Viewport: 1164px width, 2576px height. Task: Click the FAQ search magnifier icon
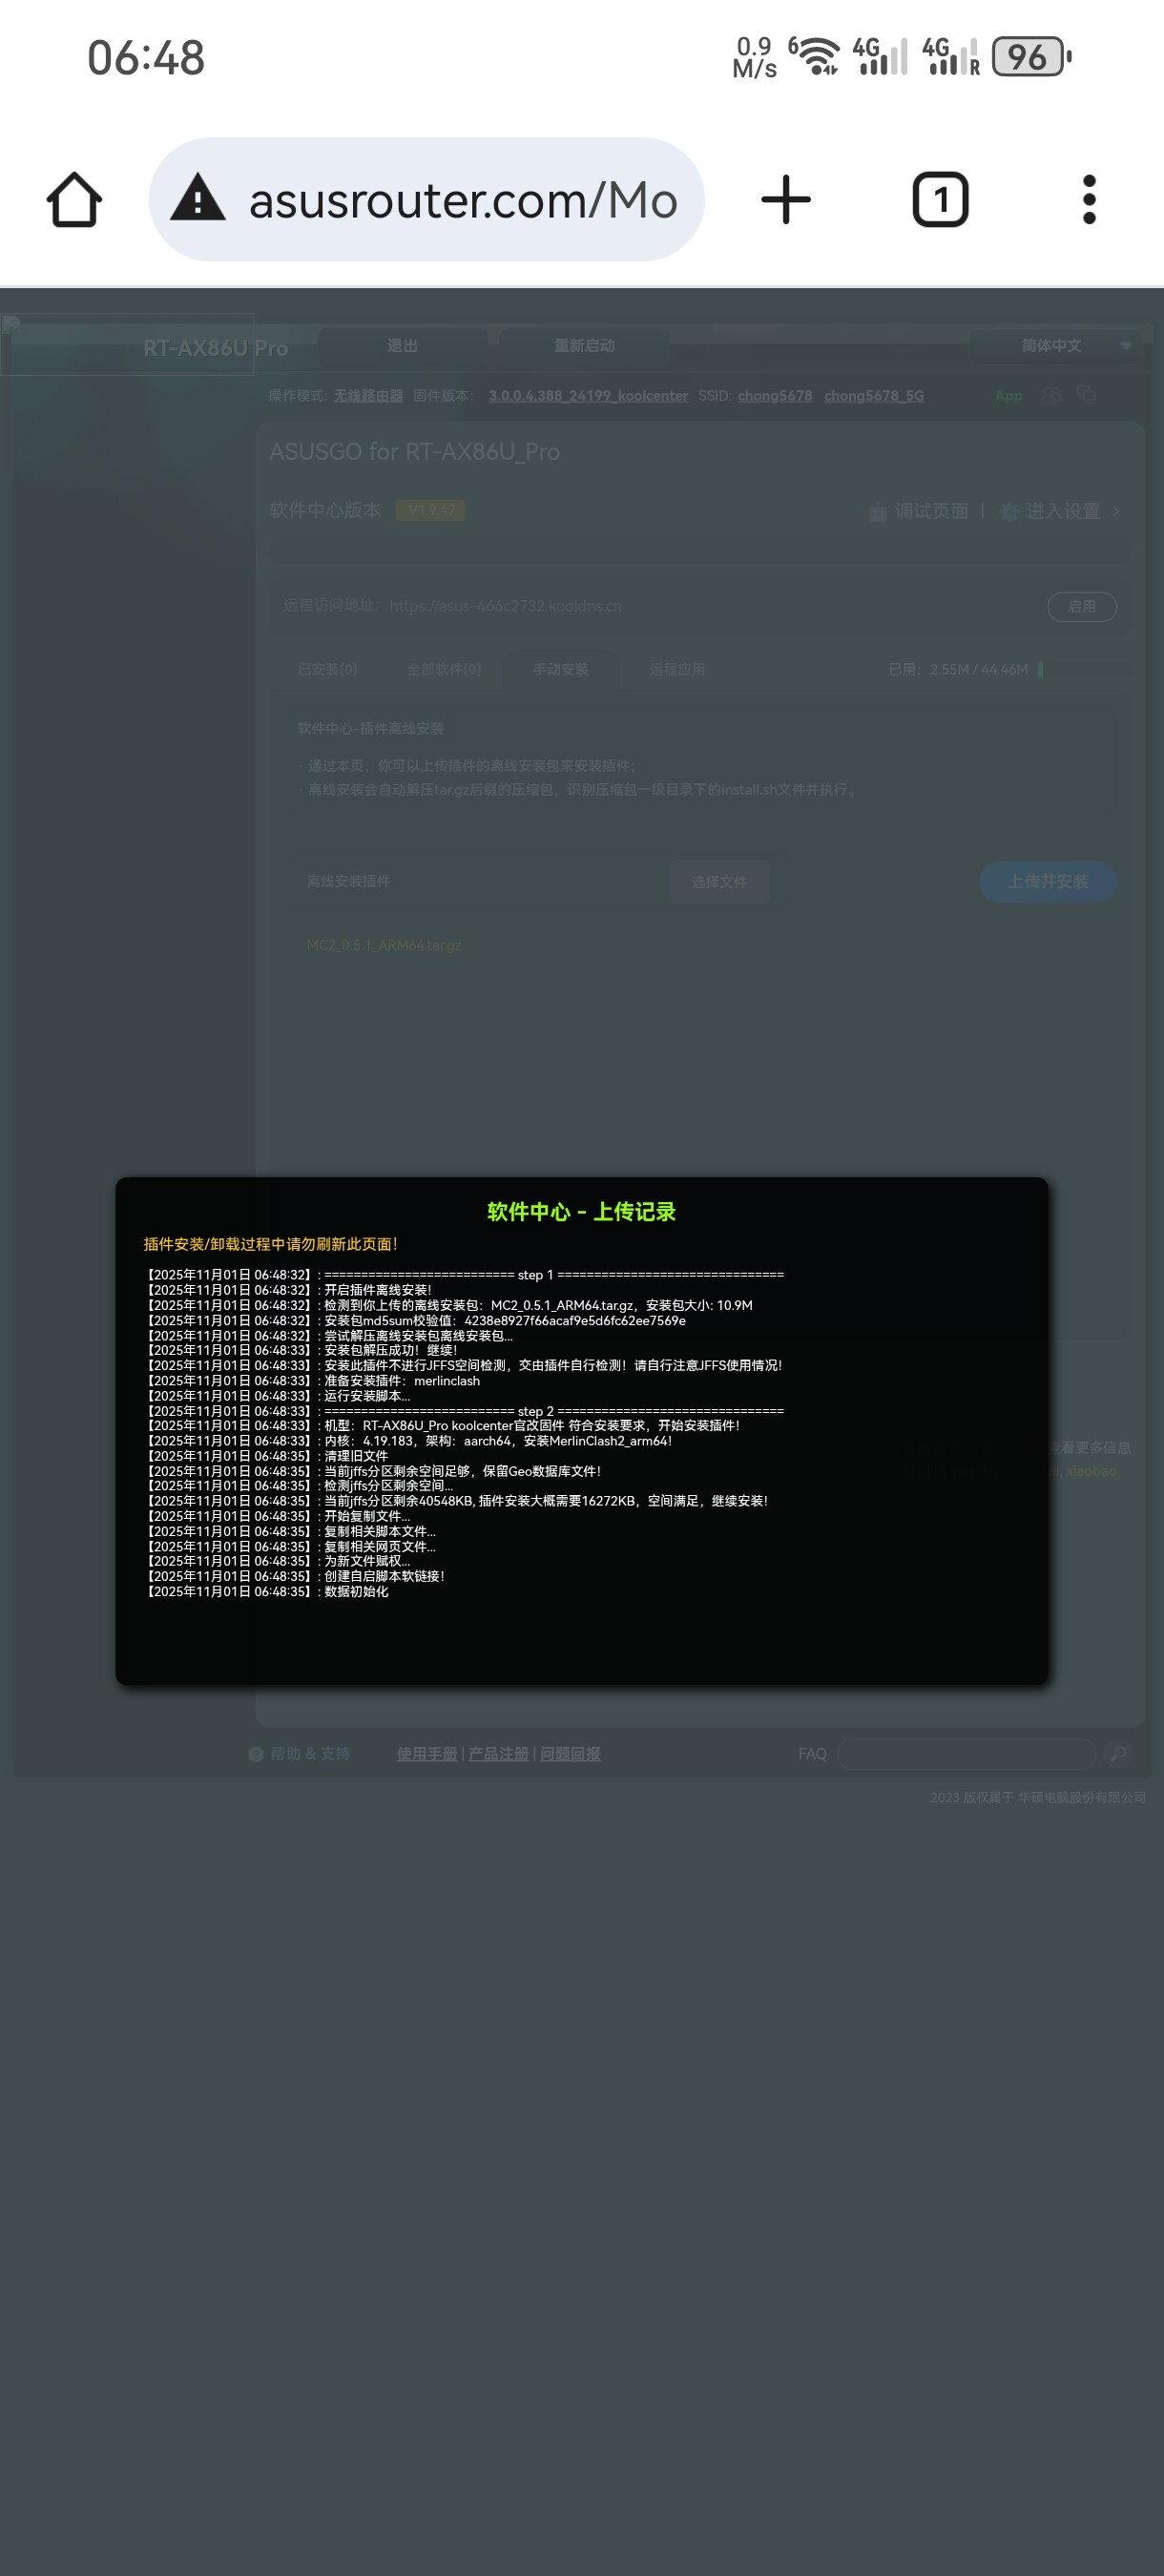click(1118, 1754)
